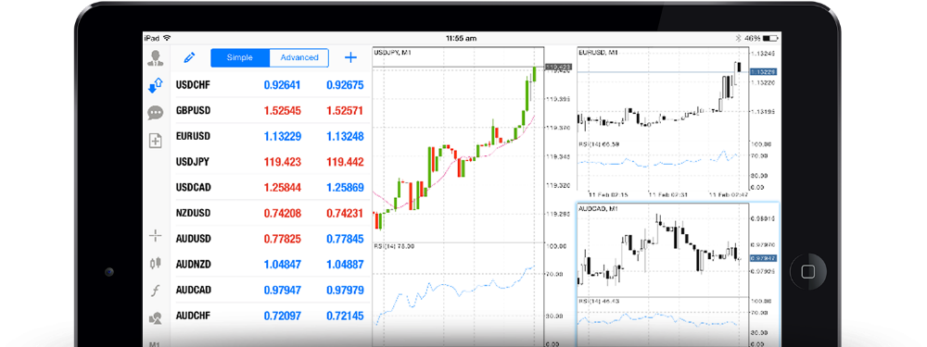Open the candlestick chart type icon
Image resolution: width=927 pixels, height=347 pixels.
[x=156, y=263]
